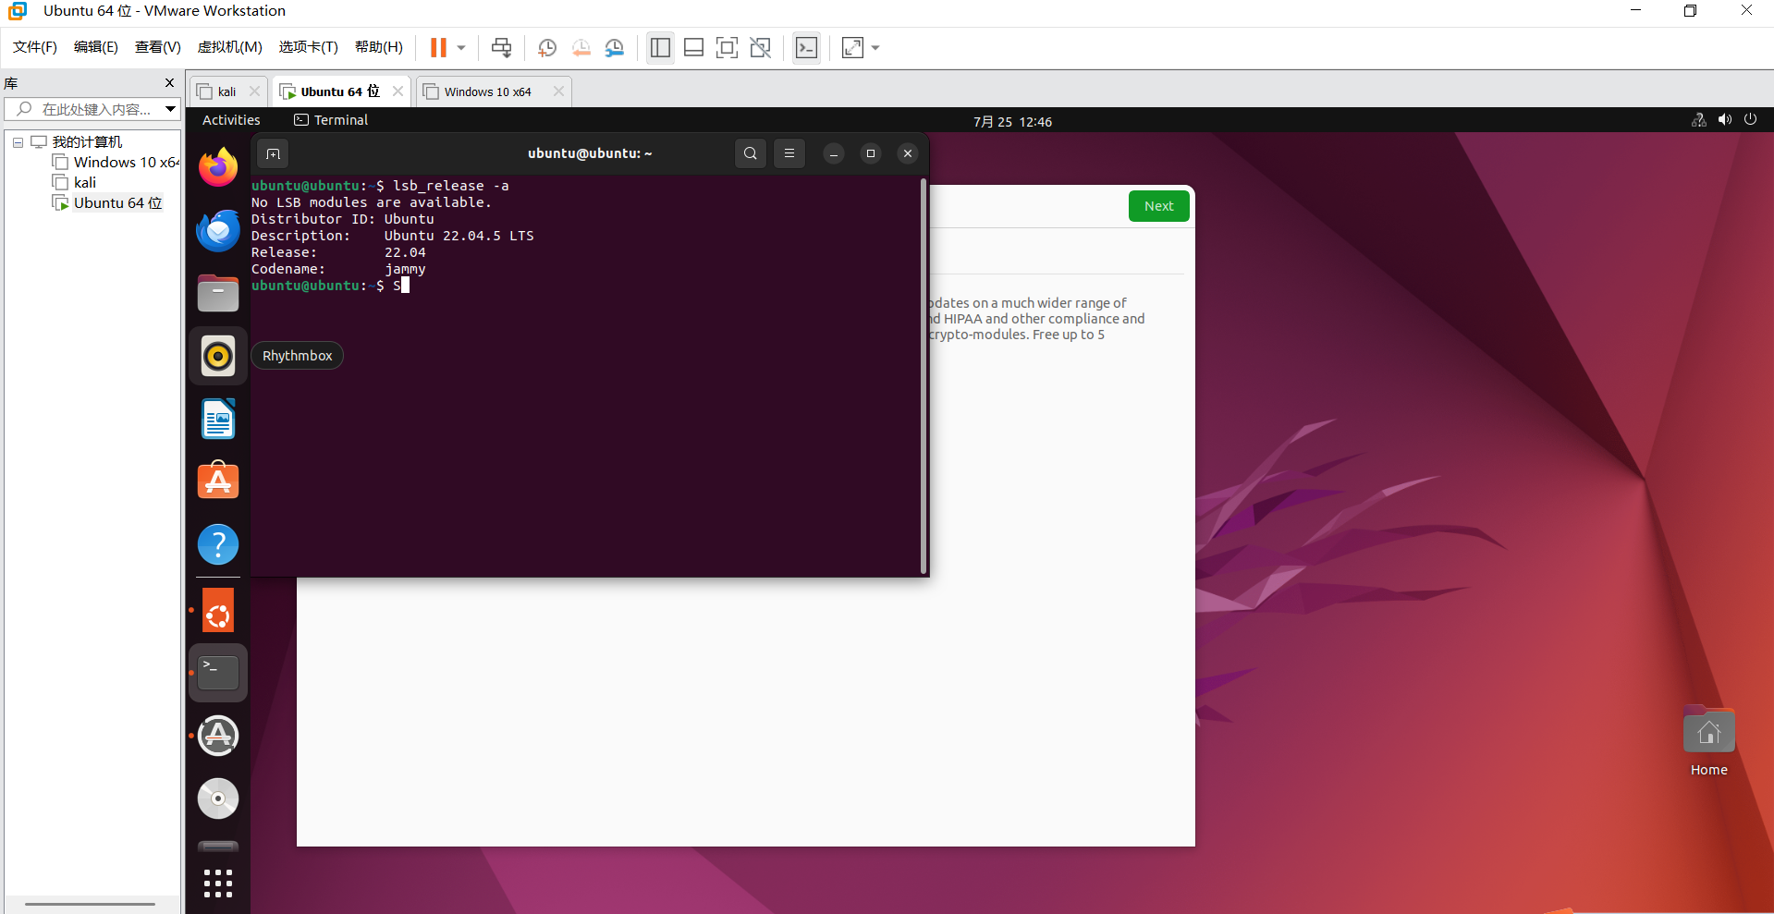Image resolution: width=1774 pixels, height=914 pixels.
Task: Close the Windows 10 x64 tab
Action: pos(558,91)
